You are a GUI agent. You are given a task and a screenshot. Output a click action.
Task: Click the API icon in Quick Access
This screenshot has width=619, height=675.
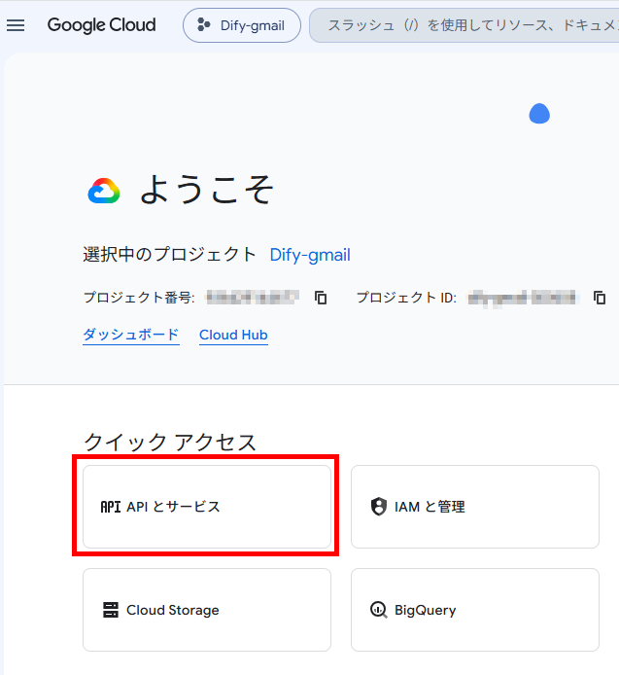pos(111,507)
